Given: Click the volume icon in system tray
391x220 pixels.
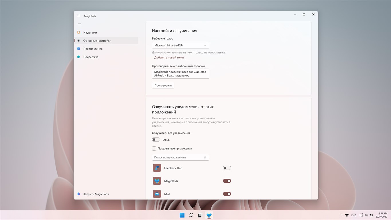Looking at the screenshot, I should tap(366, 215).
